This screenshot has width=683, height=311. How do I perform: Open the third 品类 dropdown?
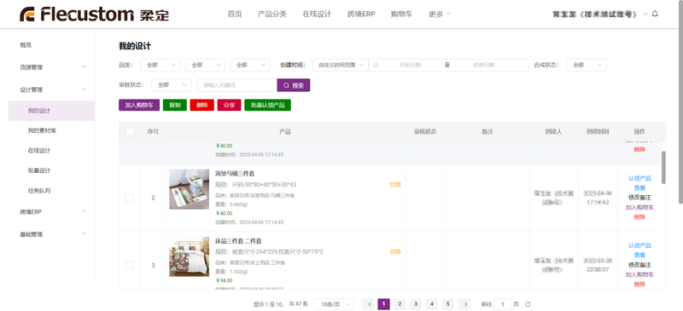(249, 65)
